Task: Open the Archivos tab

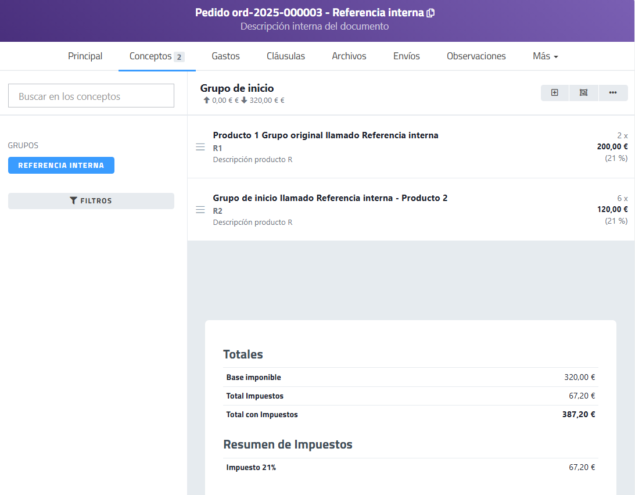Action: [349, 56]
